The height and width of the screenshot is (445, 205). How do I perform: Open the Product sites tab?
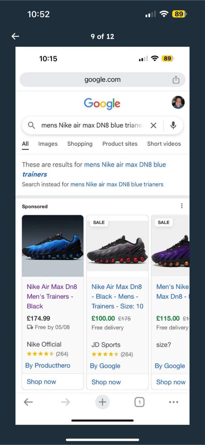pyautogui.click(x=120, y=144)
